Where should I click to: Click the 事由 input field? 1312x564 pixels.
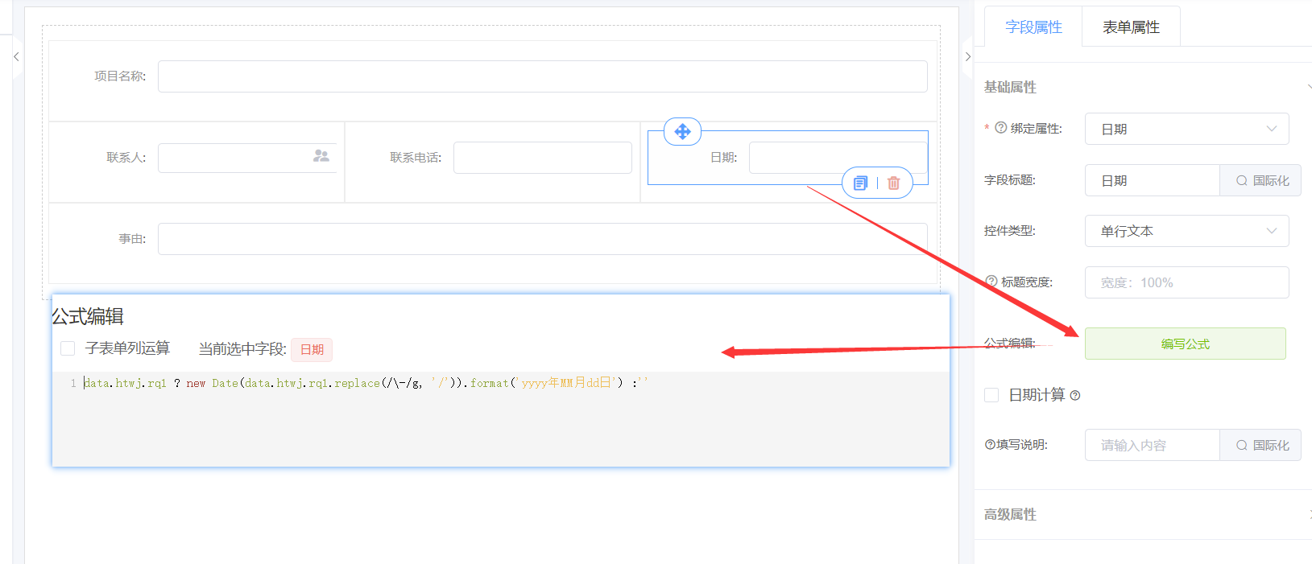coord(543,239)
